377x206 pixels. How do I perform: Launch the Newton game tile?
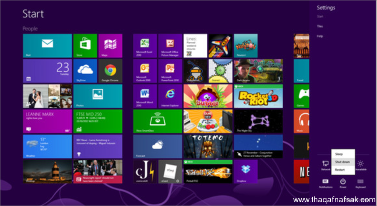[246, 46]
